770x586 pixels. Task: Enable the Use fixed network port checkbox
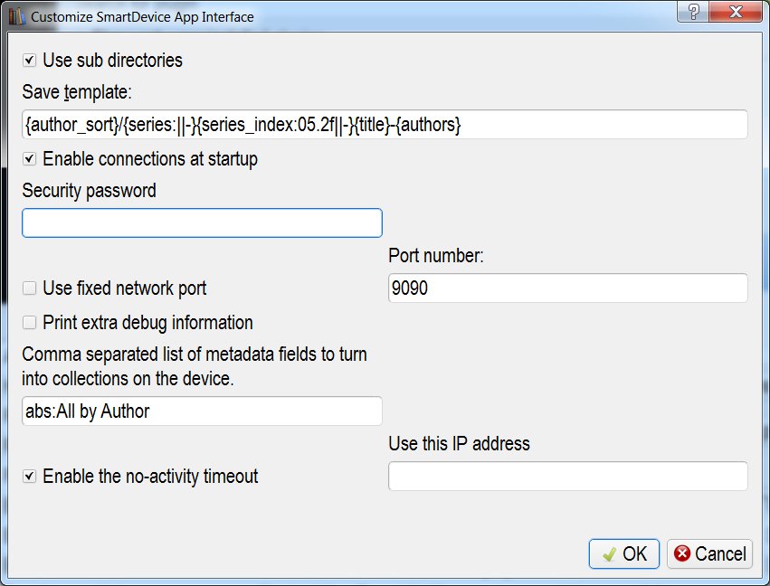click(x=30, y=288)
